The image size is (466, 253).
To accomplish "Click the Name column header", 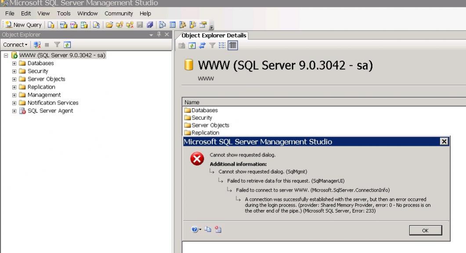I will click(324, 102).
